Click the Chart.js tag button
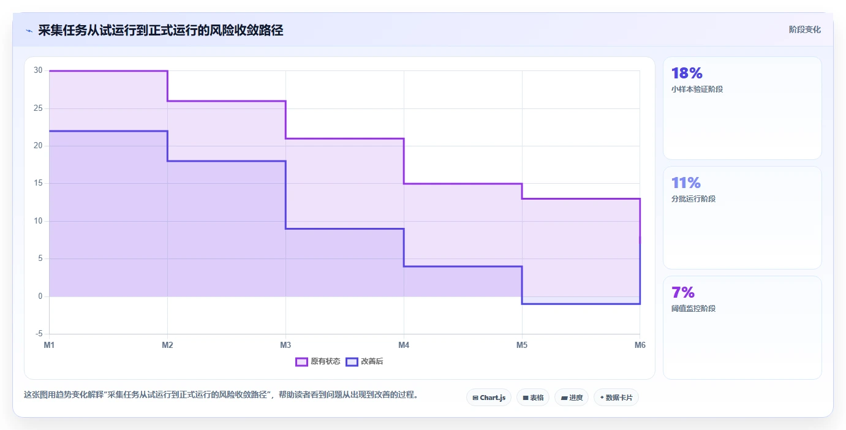846x430 pixels. (489, 398)
